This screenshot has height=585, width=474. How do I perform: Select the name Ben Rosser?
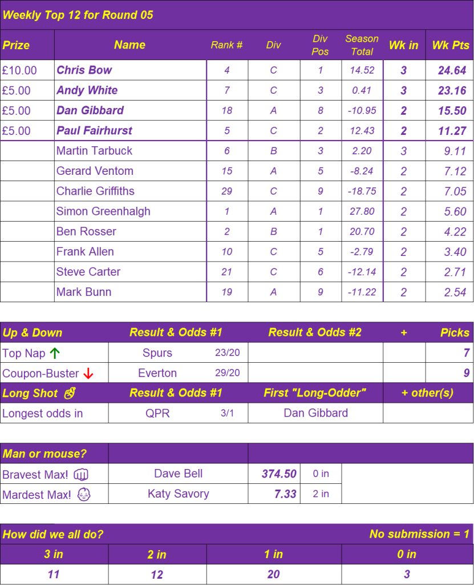pyautogui.click(x=86, y=231)
